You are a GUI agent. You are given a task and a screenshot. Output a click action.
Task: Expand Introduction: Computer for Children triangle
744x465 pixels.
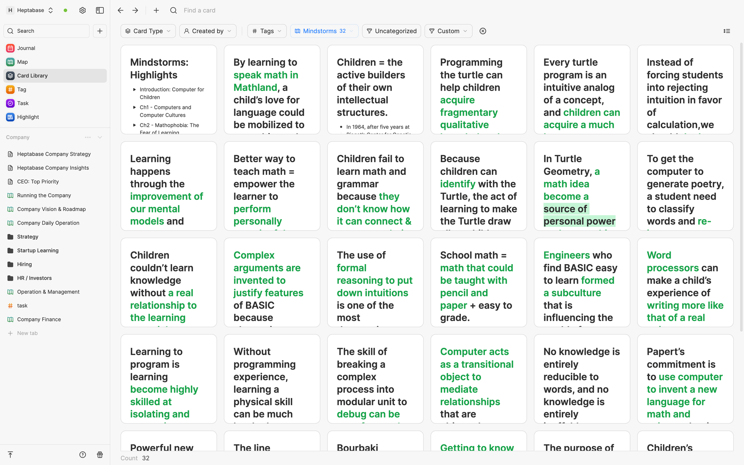[x=134, y=89]
